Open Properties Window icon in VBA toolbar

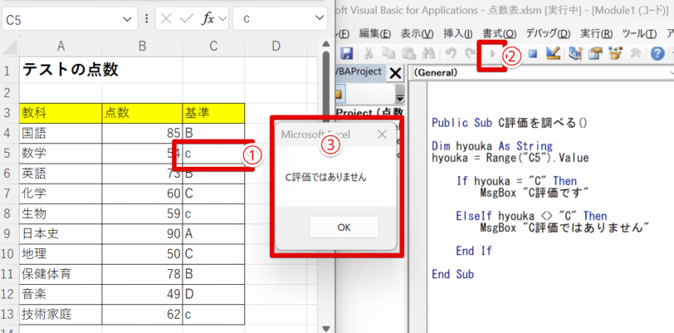[596, 54]
